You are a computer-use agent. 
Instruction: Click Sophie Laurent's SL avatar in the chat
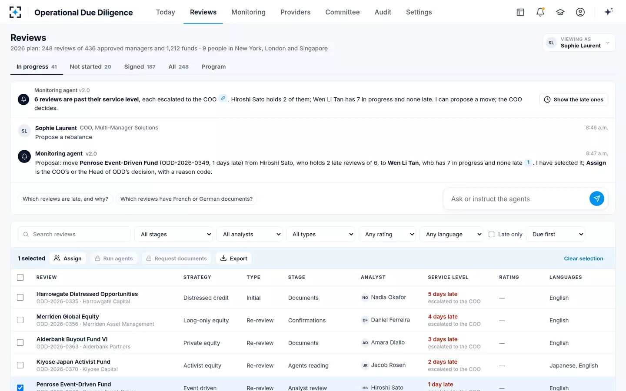24,131
